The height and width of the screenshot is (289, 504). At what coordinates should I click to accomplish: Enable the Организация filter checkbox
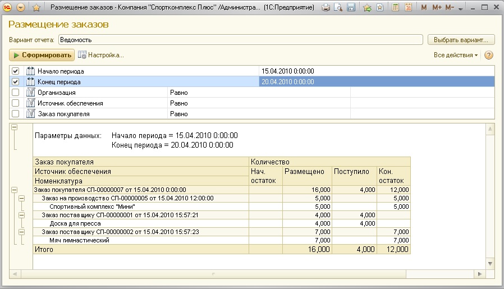(x=16, y=93)
